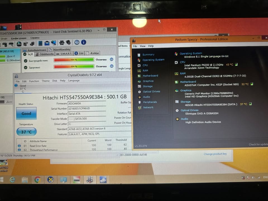
Task: Click the blue Good health status button
Action: tap(26, 113)
